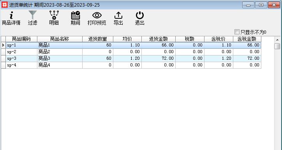The width and height of the screenshot is (282, 150).
Task: Sort by 商品编码 column header
Action: (21, 39)
